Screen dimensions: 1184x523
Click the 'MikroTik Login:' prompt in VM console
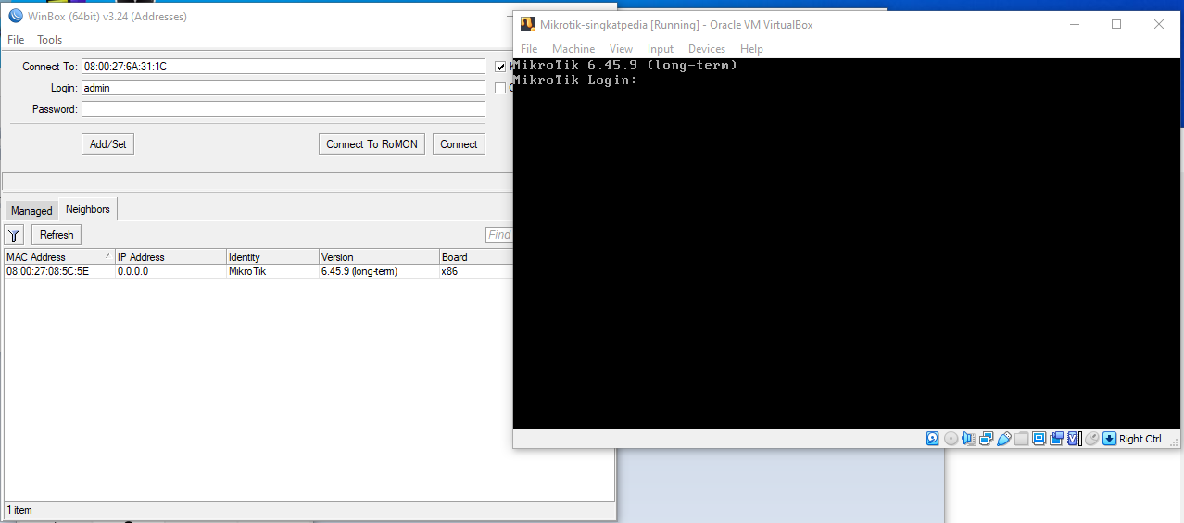[575, 81]
